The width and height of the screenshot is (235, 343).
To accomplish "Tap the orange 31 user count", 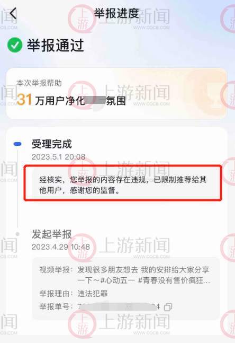I will [24, 100].
